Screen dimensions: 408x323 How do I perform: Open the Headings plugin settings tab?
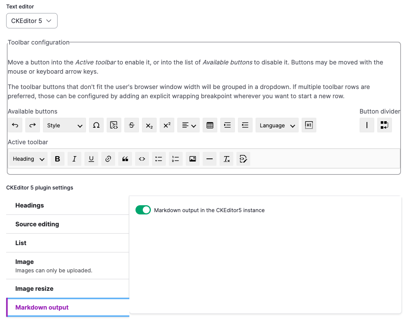pos(68,206)
